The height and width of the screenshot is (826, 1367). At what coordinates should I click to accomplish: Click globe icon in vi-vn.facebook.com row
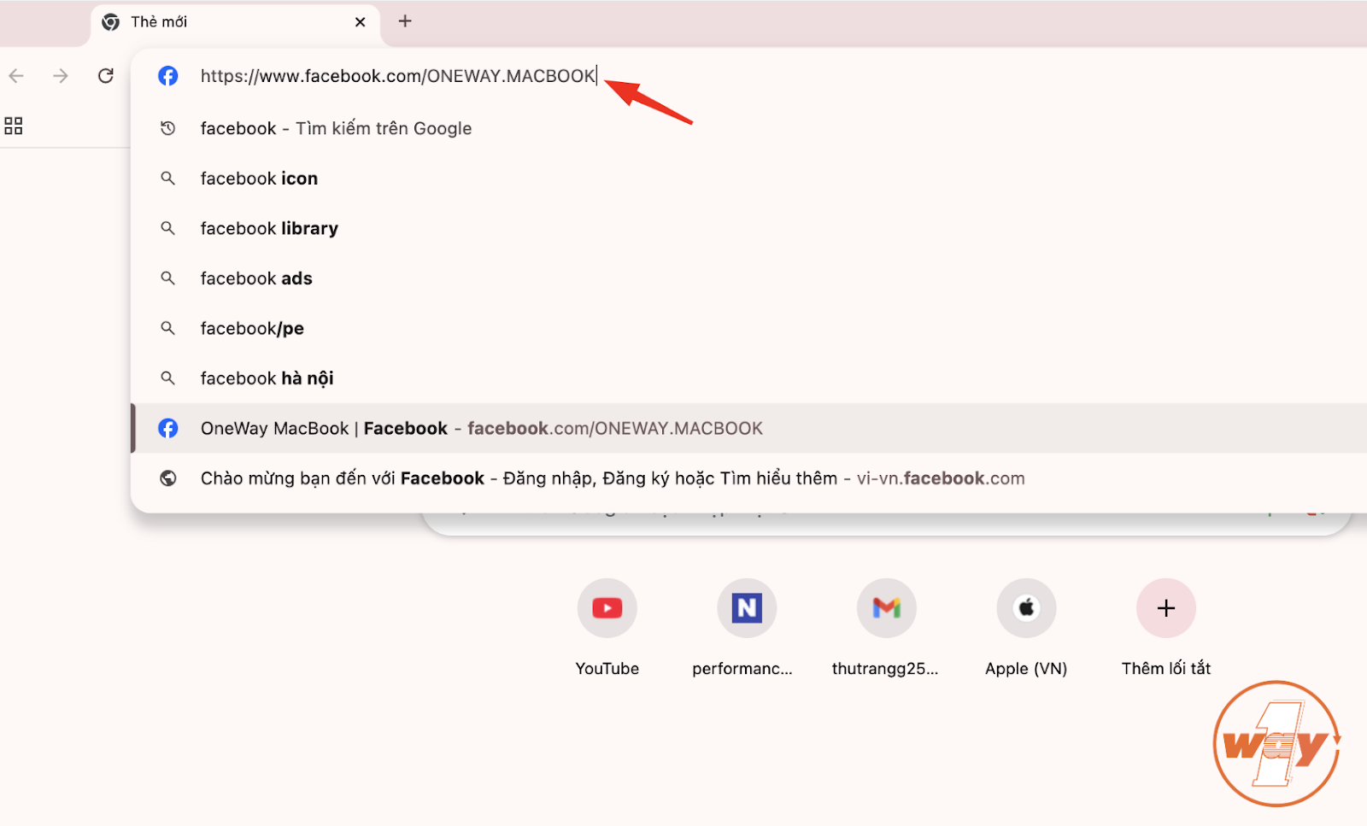[168, 478]
